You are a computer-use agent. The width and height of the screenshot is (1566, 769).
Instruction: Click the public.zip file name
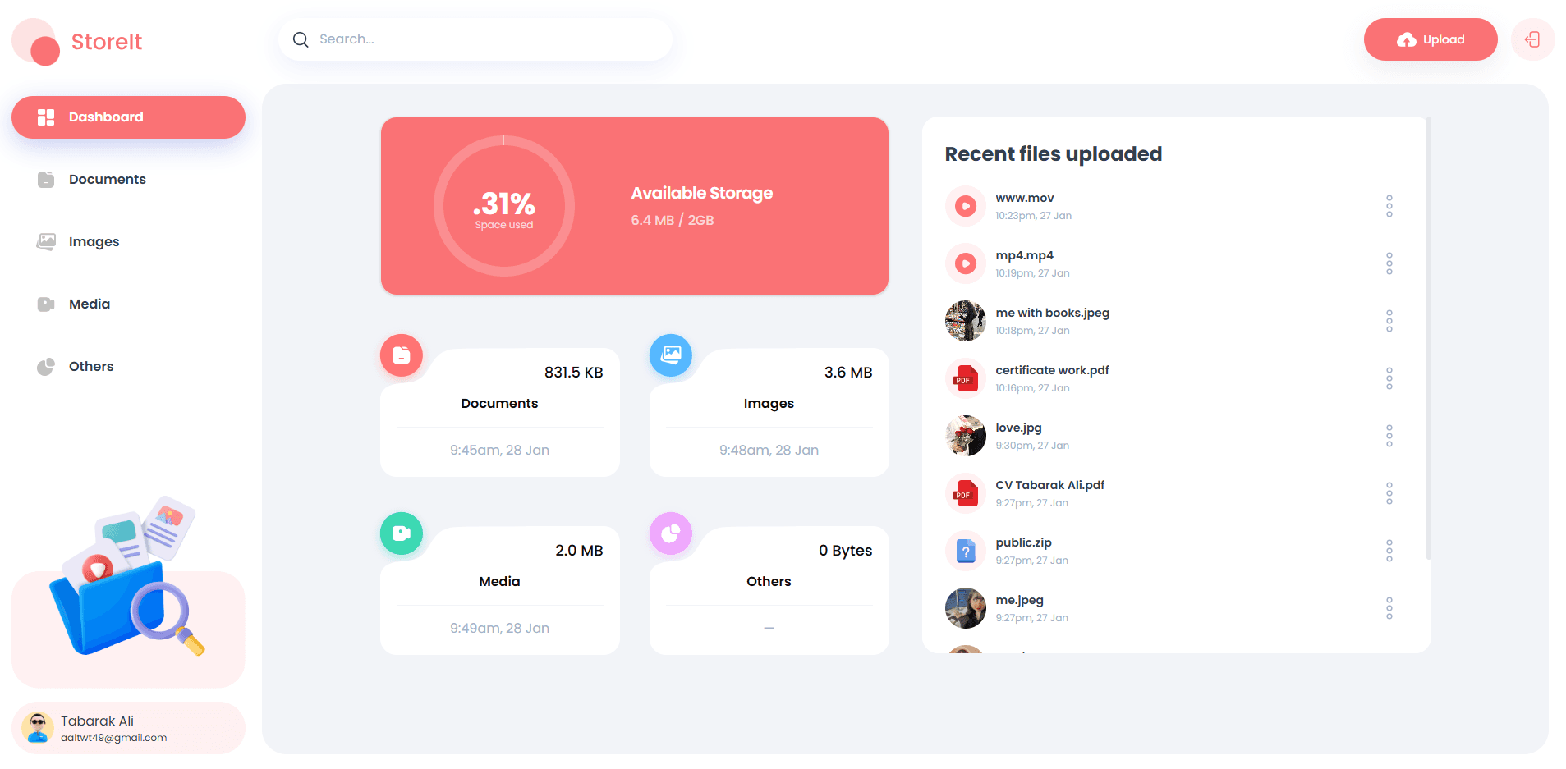pyautogui.click(x=1023, y=542)
